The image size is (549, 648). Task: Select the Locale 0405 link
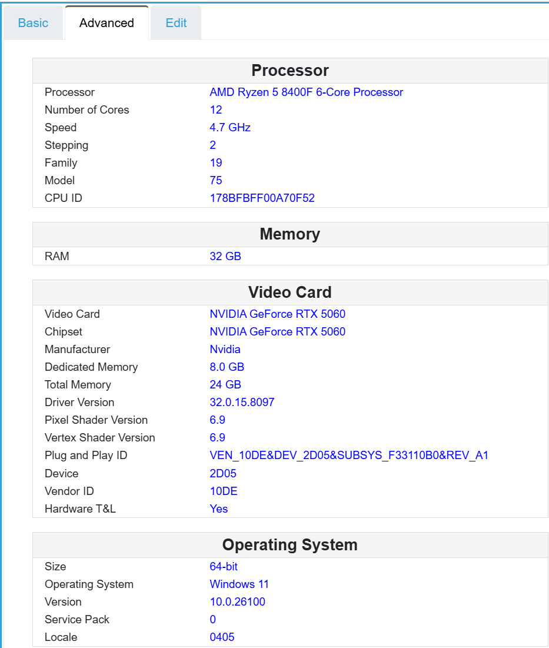[x=222, y=637]
